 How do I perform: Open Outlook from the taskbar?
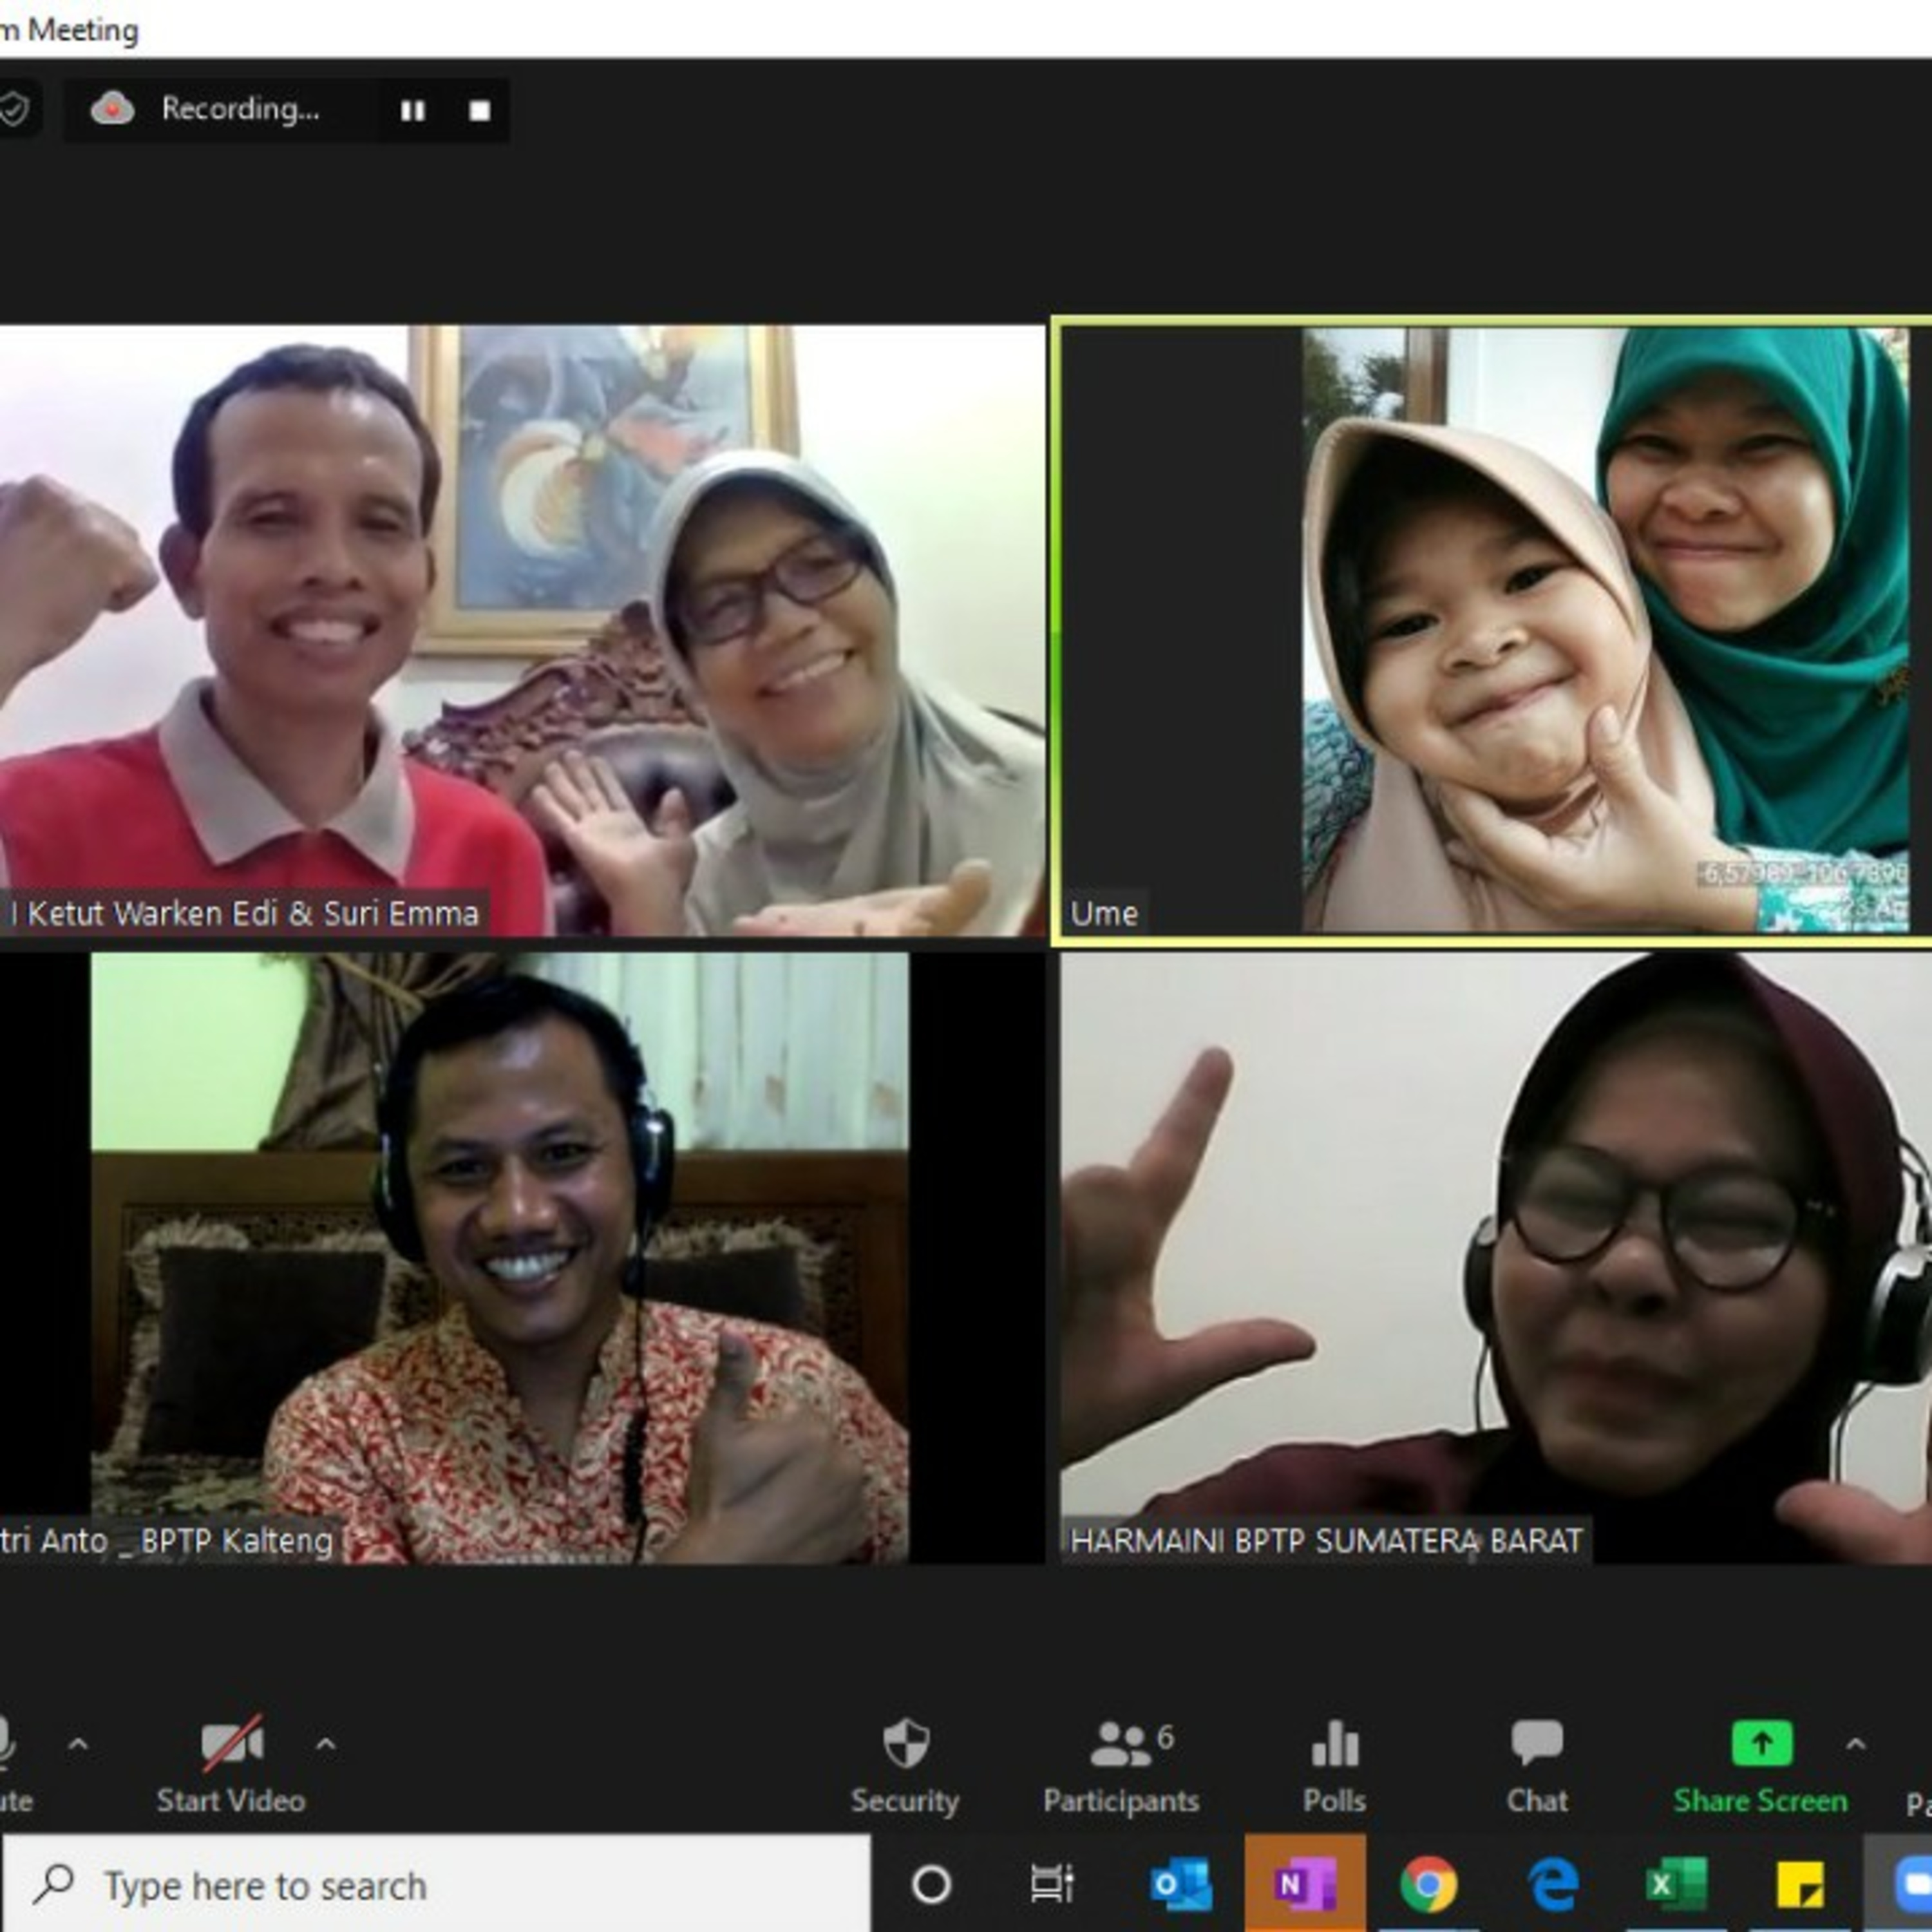click(1181, 1885)
